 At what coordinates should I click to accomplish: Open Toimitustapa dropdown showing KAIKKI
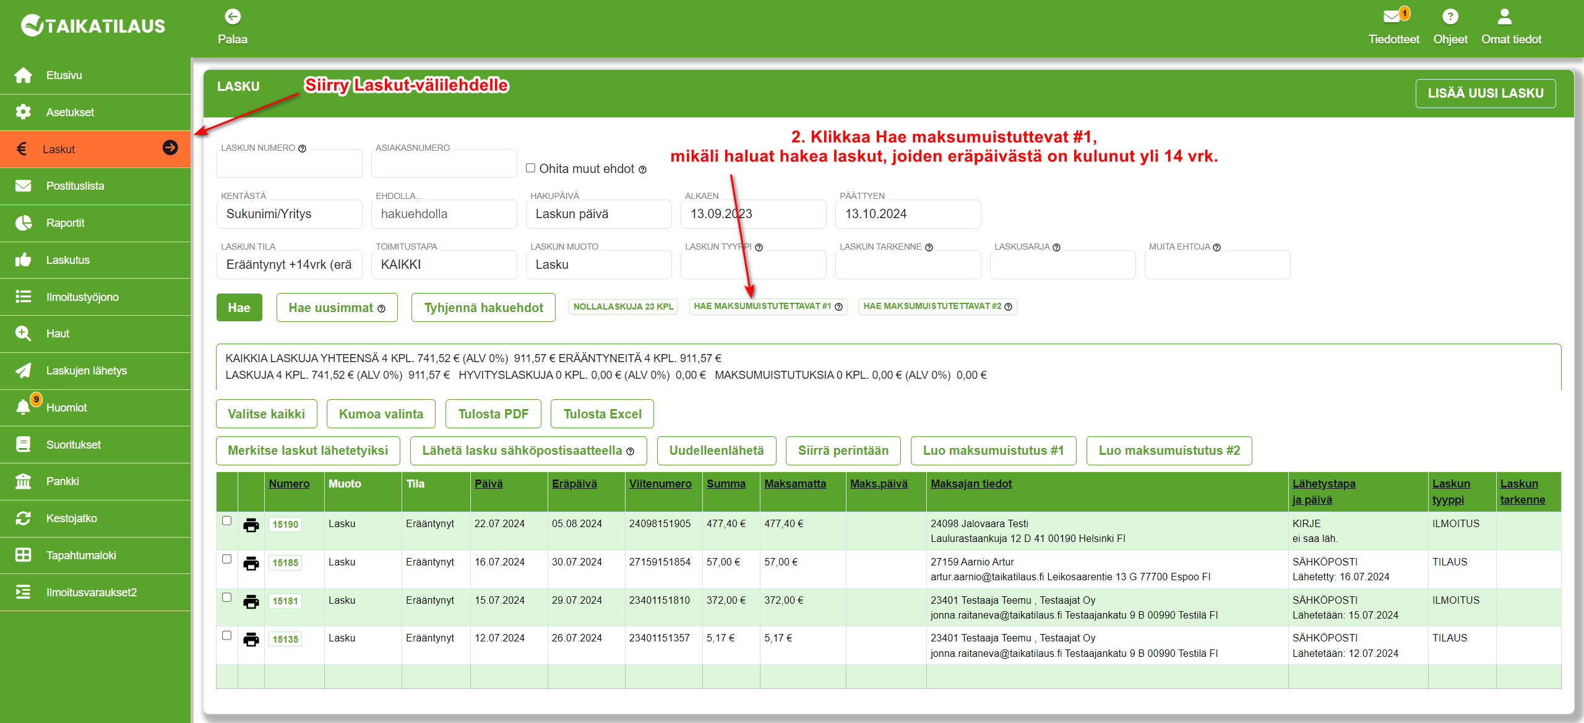pos(444,264)
